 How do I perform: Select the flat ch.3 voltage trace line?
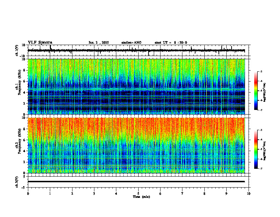coord(136,182)
